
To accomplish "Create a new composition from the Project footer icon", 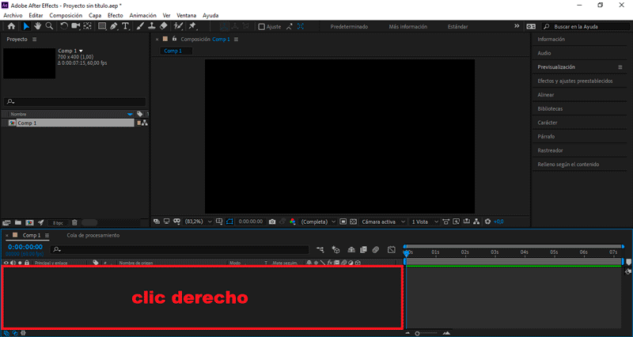I will (29, 222).
